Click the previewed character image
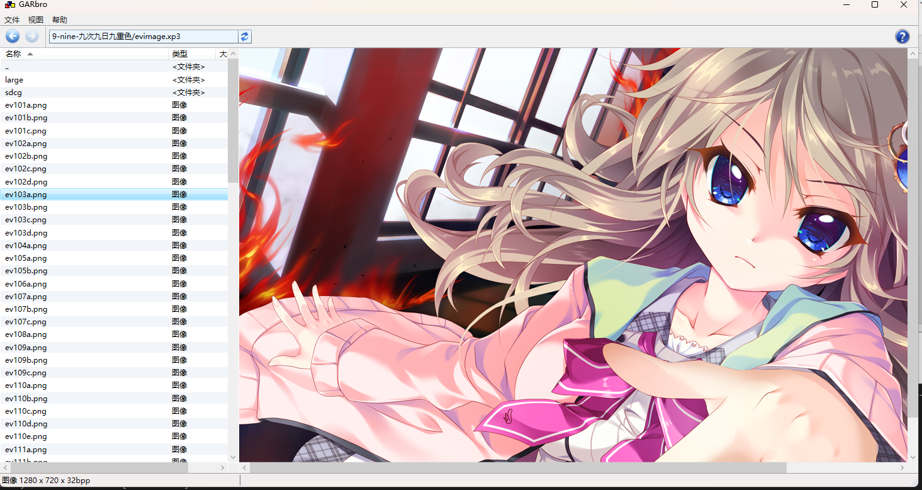The width and height of the screenshot is (922, 490). click(x=573, y=255)
